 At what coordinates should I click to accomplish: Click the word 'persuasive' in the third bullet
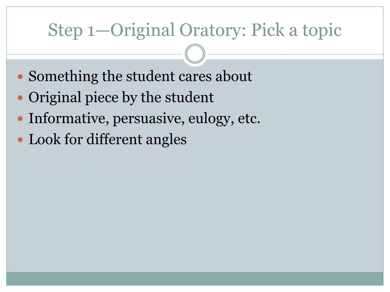(149, 119)
